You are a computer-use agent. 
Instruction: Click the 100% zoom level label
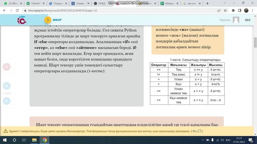coord(7,93)
